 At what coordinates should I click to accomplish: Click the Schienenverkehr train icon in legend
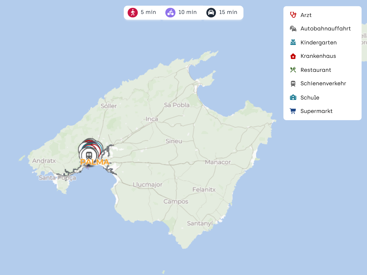(x=293, y=84)
